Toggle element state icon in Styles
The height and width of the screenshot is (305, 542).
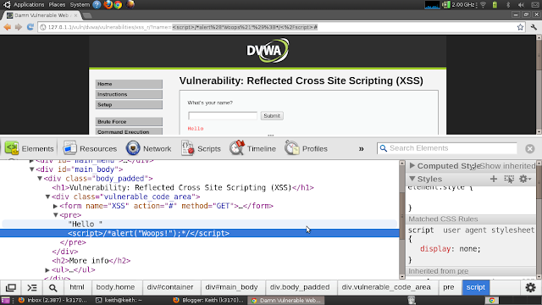point(509,179)
